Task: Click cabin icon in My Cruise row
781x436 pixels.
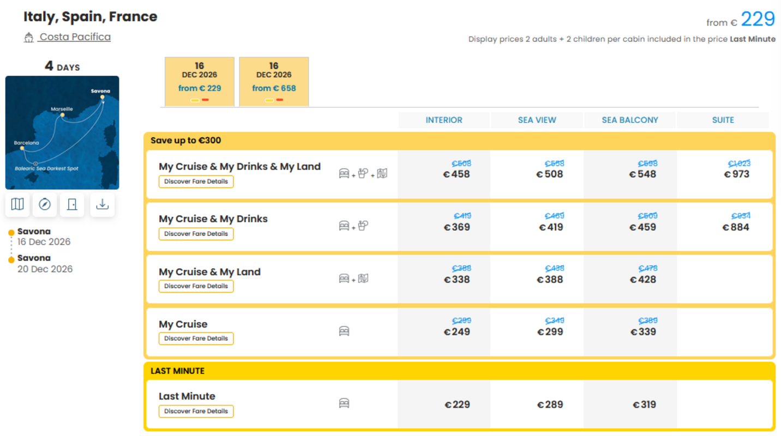Action: (x=344, y=331)
